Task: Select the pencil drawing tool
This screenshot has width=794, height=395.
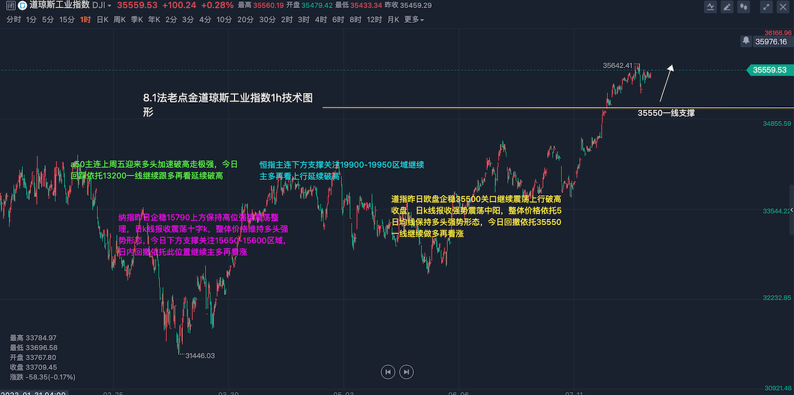Action: click(727, 7)
